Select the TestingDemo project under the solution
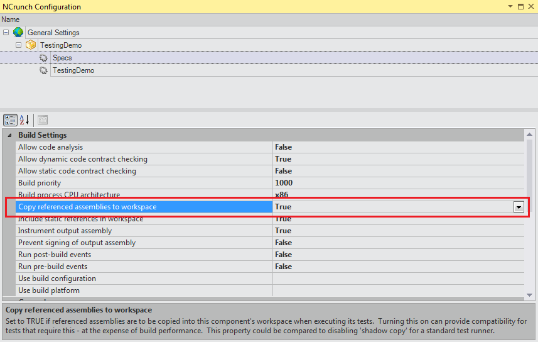538x342 pixels. [73, 70]
